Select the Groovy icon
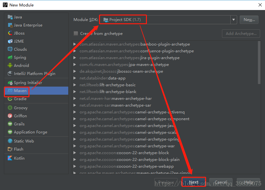Image resolution: width=265 pixels, height=190 pixels. click(10, 108)
